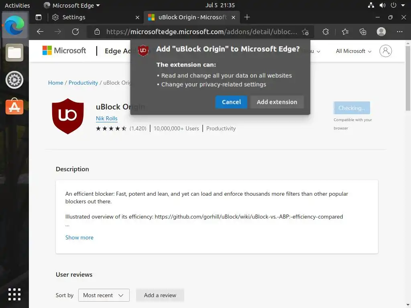Click the Productivity category label
The width and height of the screenshot is (411, 308).
pyautogui.click(x=221, y=128)
